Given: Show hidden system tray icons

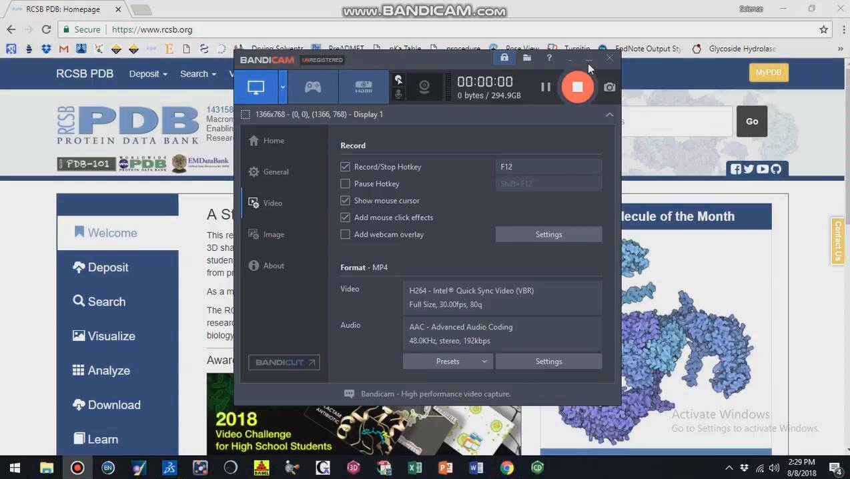Looking at the screenshot, I should pos(729,468).
